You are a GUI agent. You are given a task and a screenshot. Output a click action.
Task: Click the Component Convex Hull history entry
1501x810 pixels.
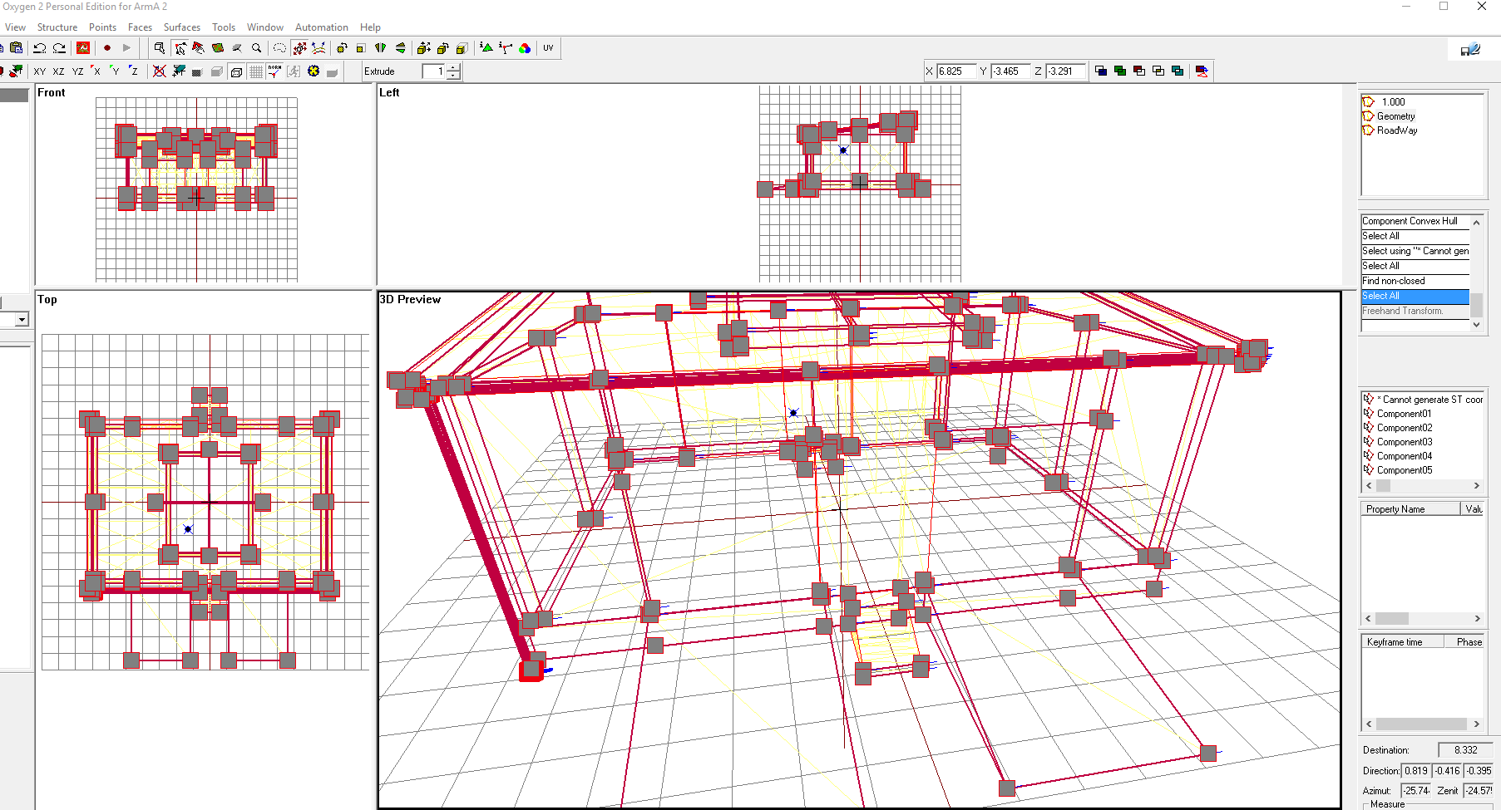click(1415, 221)
